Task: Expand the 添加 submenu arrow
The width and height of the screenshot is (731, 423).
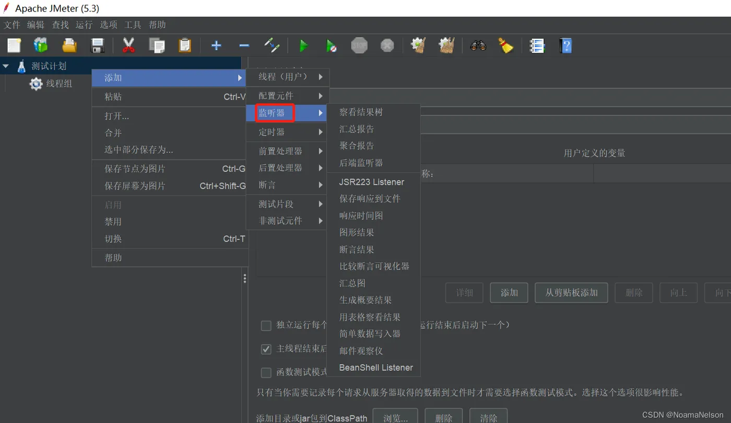Action: click(240, 78)
